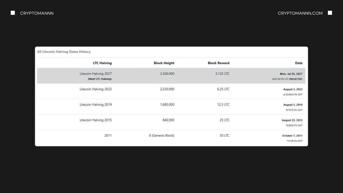Image resolution: width=343 pixels, height=193 pixels.
Task: Select the 'Litecoin Halving 2015' entry
Action: (95, 120)
